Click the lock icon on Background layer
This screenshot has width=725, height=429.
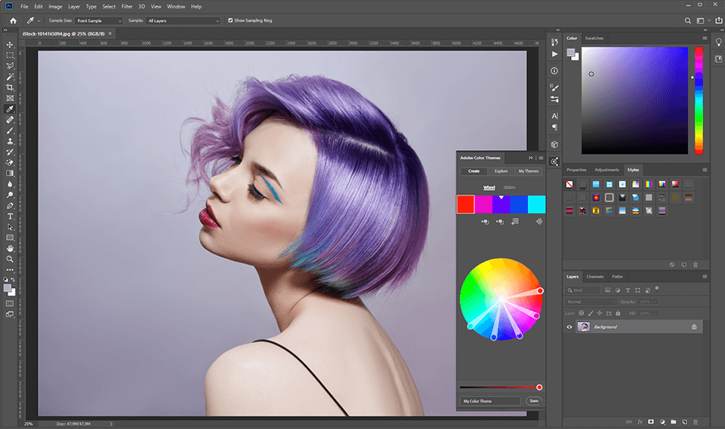tap(693, 326)
